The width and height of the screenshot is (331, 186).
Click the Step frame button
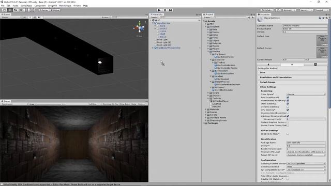pos(171,10)
